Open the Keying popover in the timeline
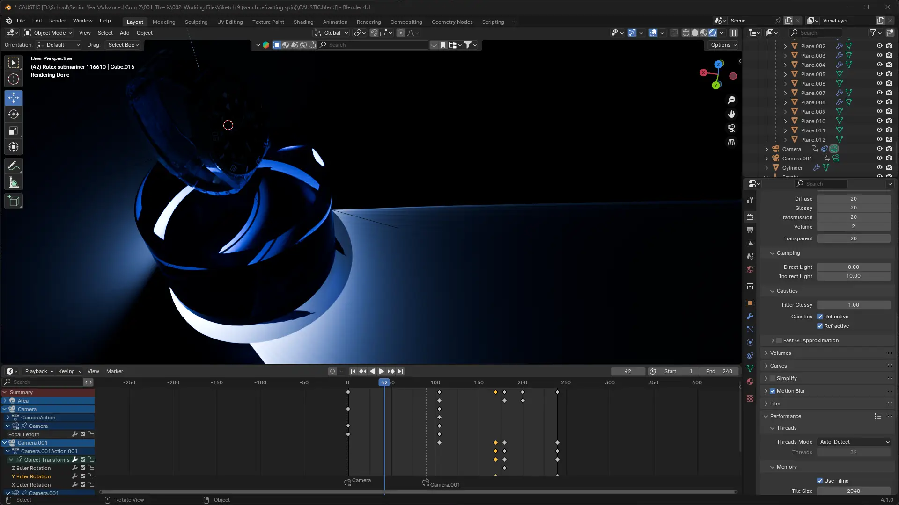Screen dimensions: 899x505 pos(69,371)
